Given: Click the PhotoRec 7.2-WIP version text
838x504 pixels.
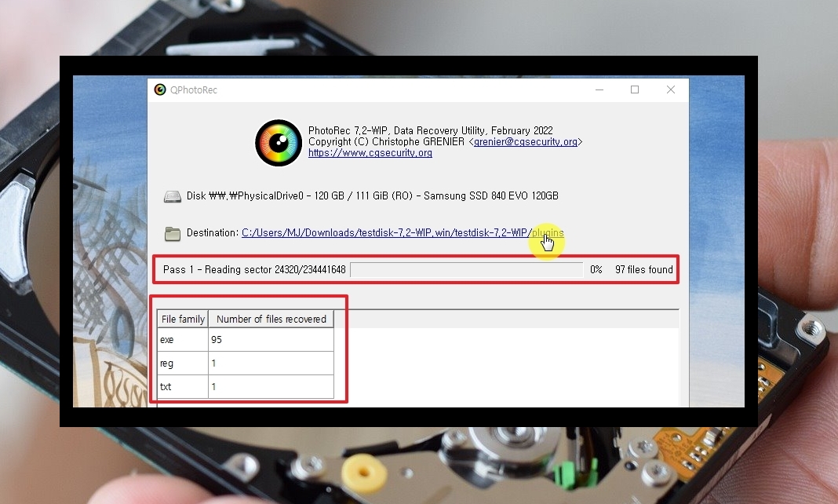Looking at the screenshot, I should pos(430,130).
